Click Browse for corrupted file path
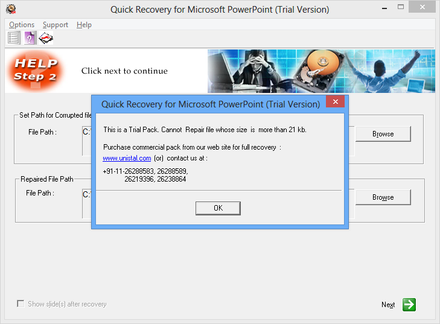 coord(383,134)
